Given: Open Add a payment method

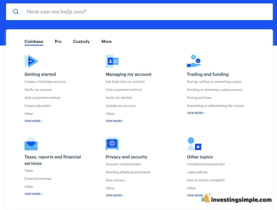Looking at the screenshot, I should [x=42, y=98].
